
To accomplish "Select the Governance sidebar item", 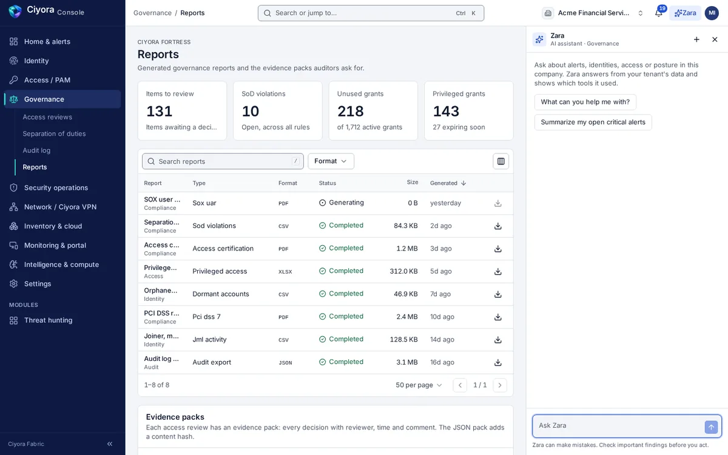I will click(x=62, y=99).
